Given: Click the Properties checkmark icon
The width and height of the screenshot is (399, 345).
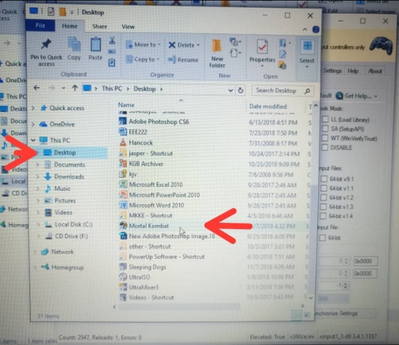Looking at the screenshot, I should pos(262,47).
